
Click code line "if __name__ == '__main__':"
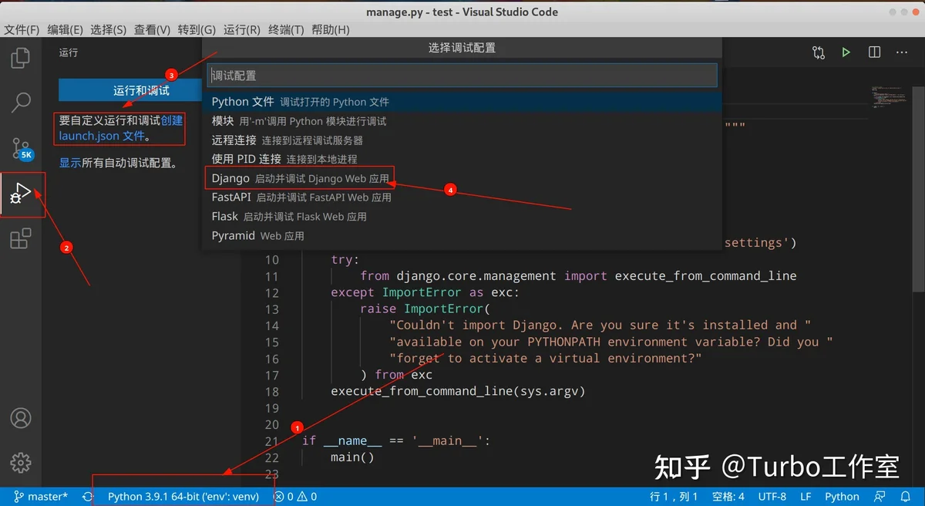tap(396, 441)
